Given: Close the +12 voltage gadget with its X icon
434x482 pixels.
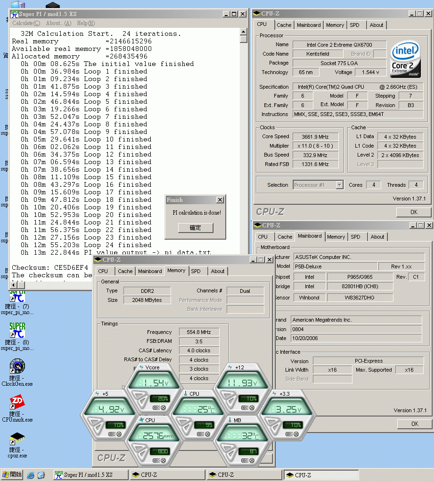Looking at the screenshot, I should click(x=252, y=407).
